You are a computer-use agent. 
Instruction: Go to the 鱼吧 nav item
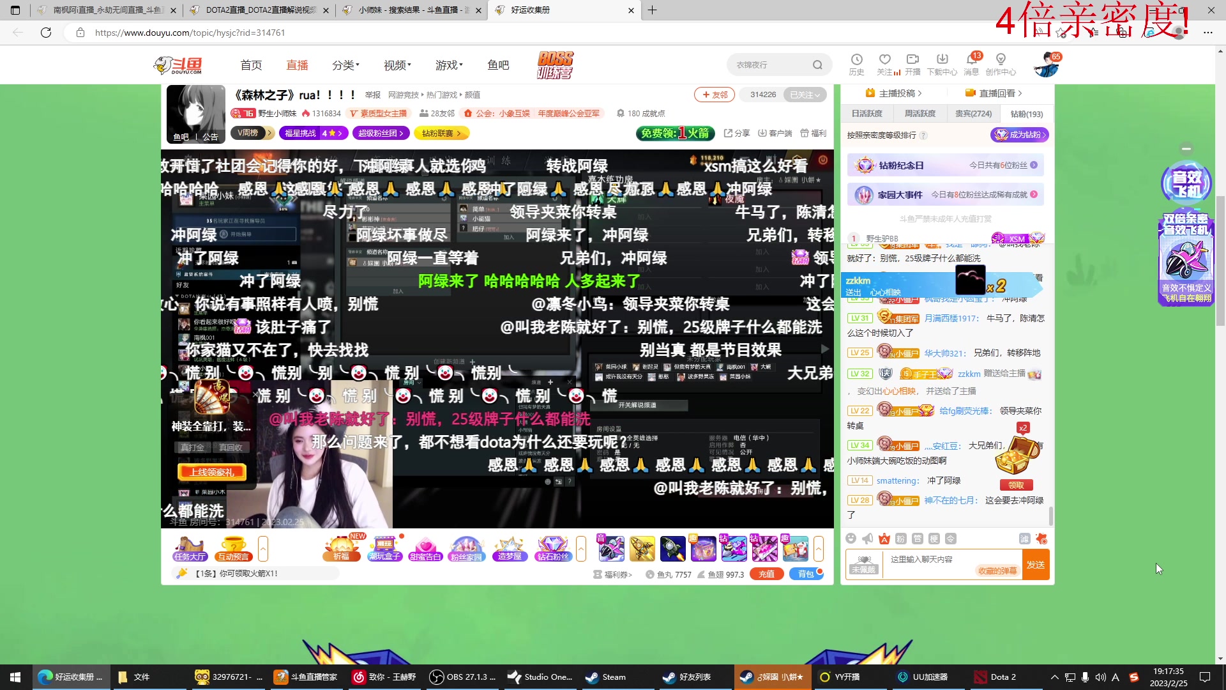498,65
